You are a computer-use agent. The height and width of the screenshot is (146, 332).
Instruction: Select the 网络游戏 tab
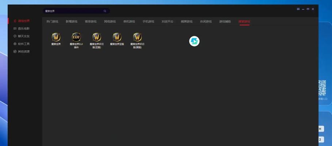coord(110,22)
